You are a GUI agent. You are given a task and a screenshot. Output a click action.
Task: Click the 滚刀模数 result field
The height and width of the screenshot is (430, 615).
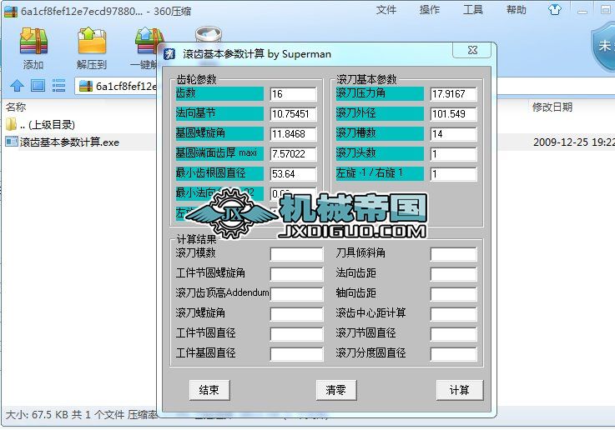[296, 254]
